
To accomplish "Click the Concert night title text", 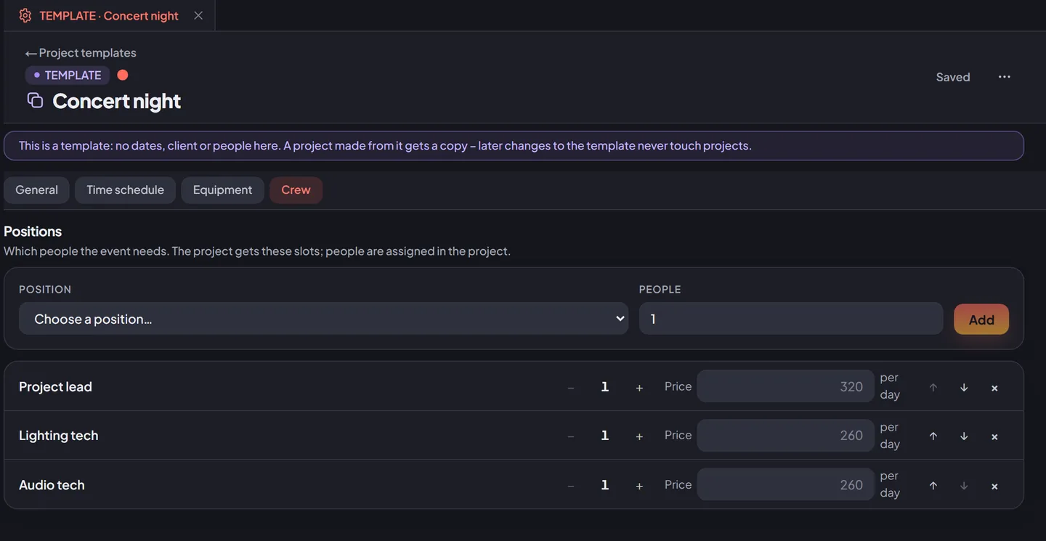I will point(116,101).
